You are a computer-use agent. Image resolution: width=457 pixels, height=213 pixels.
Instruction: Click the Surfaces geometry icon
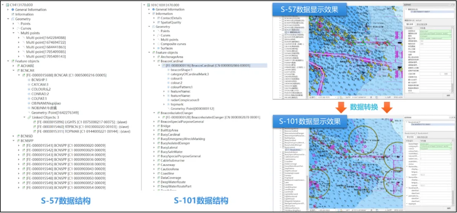click(158, 48)
